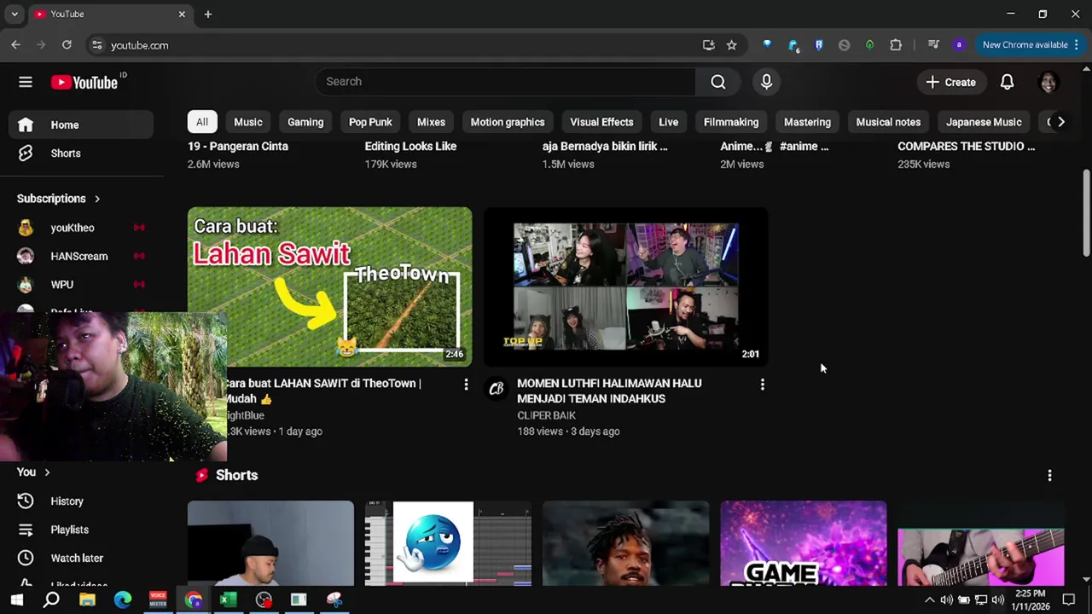Viewport: 1092px width, 614px height.
Task: Click the install app icon in address bar
Action: point(708,45)
